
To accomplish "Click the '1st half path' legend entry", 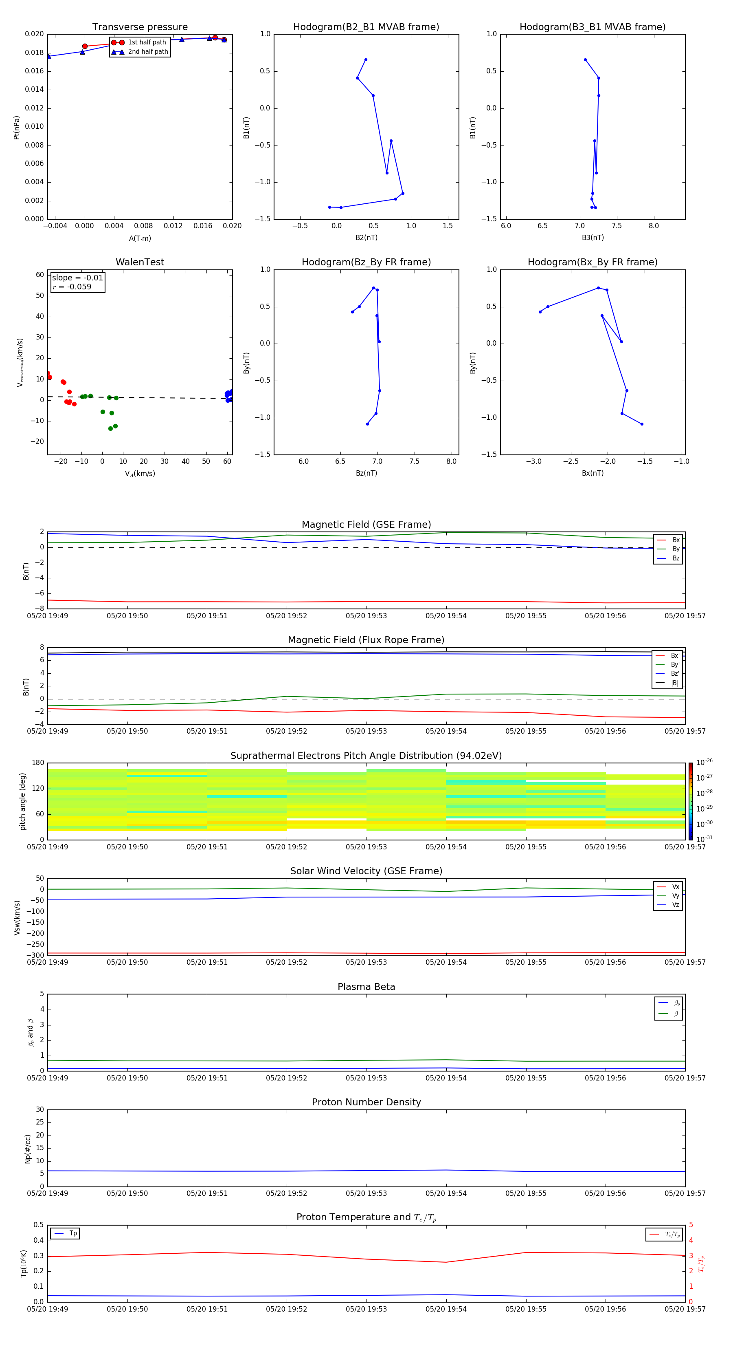I will pyautogui.click(x=139, y=42).
